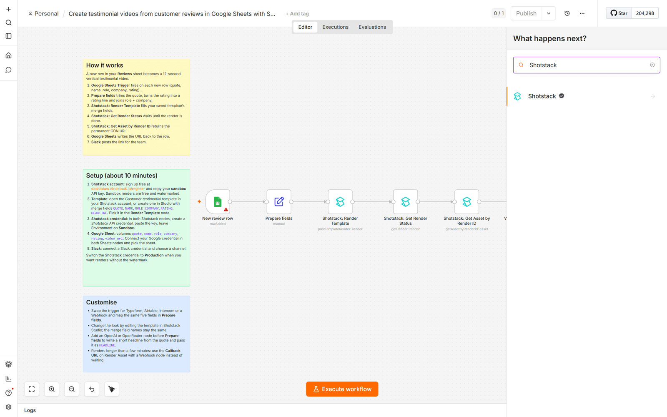
Task: Open the insights chart icon in the sidebar
Action: (8, 379)
